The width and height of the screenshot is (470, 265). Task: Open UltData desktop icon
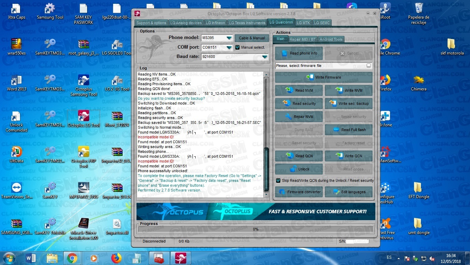pos(16,155)
